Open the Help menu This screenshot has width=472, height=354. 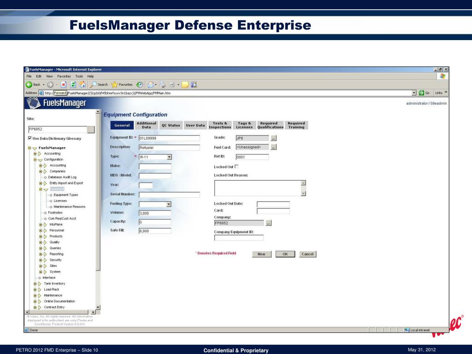coord(90,76)
